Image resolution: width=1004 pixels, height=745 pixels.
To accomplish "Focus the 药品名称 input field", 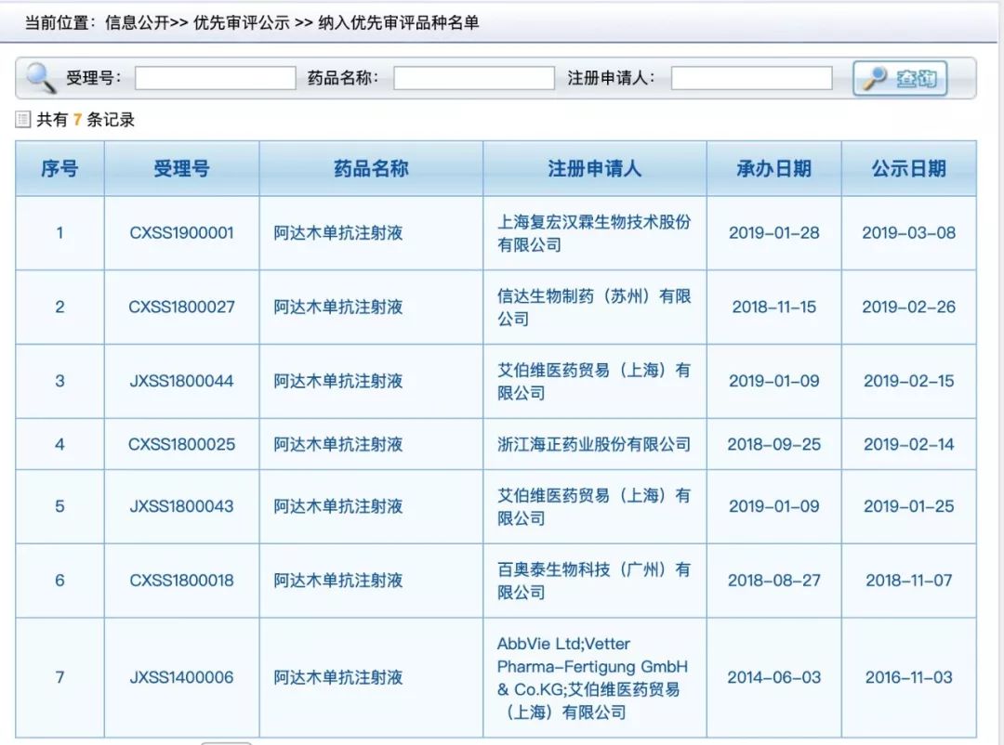I will [x=474, y=78].
